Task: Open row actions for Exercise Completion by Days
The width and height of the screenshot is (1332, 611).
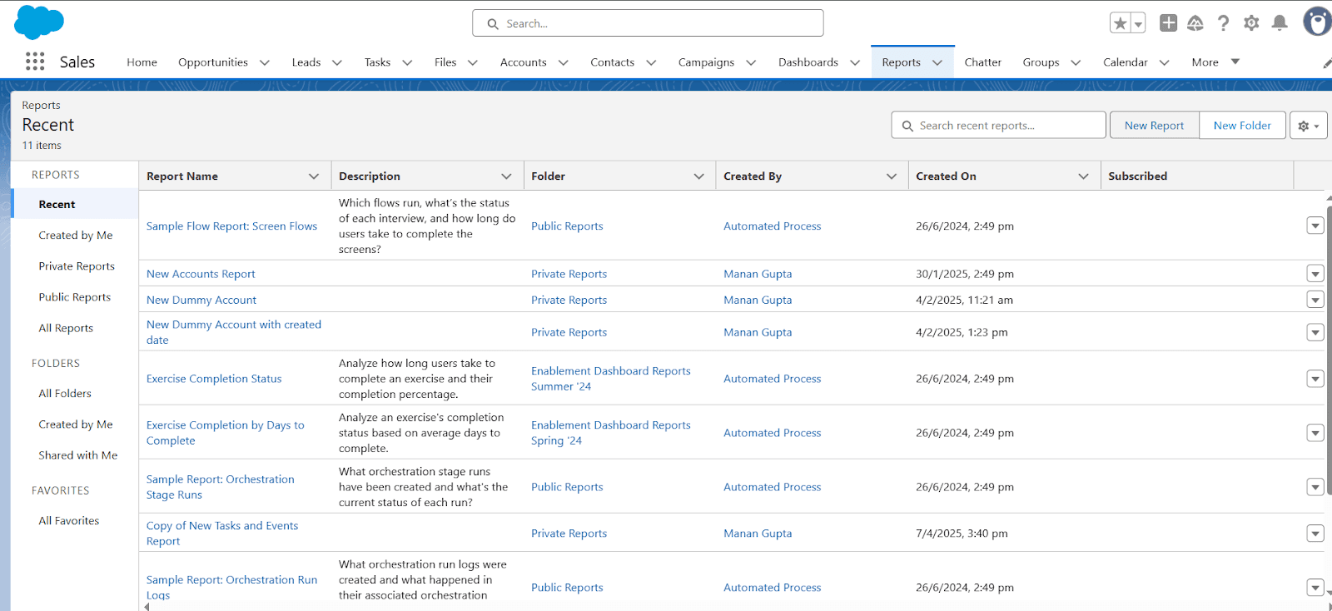Action: click(x=1315, y=433)
